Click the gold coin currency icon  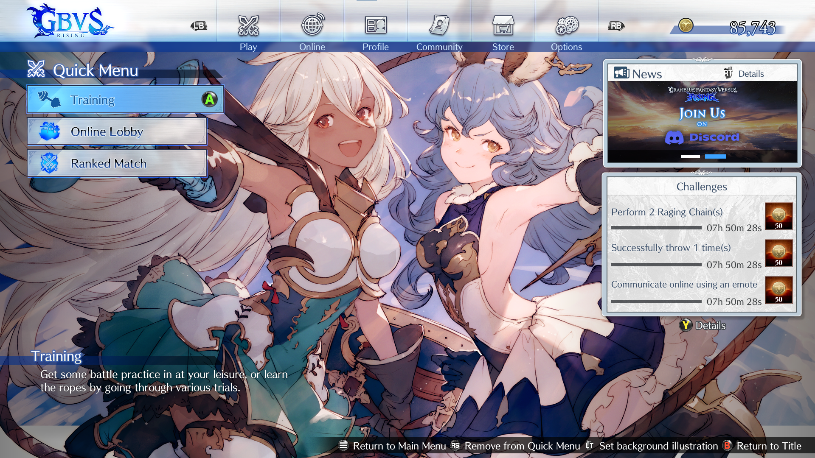coord(686,26)
